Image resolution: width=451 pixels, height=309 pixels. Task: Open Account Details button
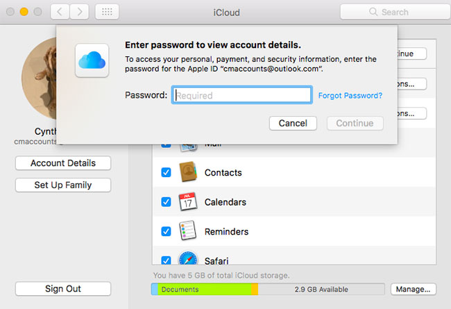pos(62,163)
